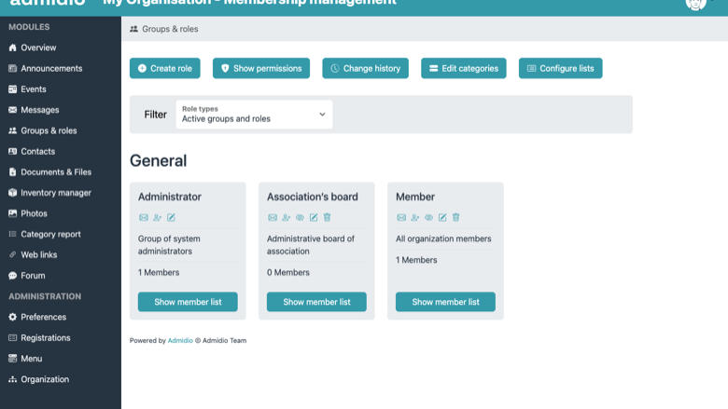Click the Registrations sidebar icon
This screenshot has width=728, height=409.
coord(12,337)
